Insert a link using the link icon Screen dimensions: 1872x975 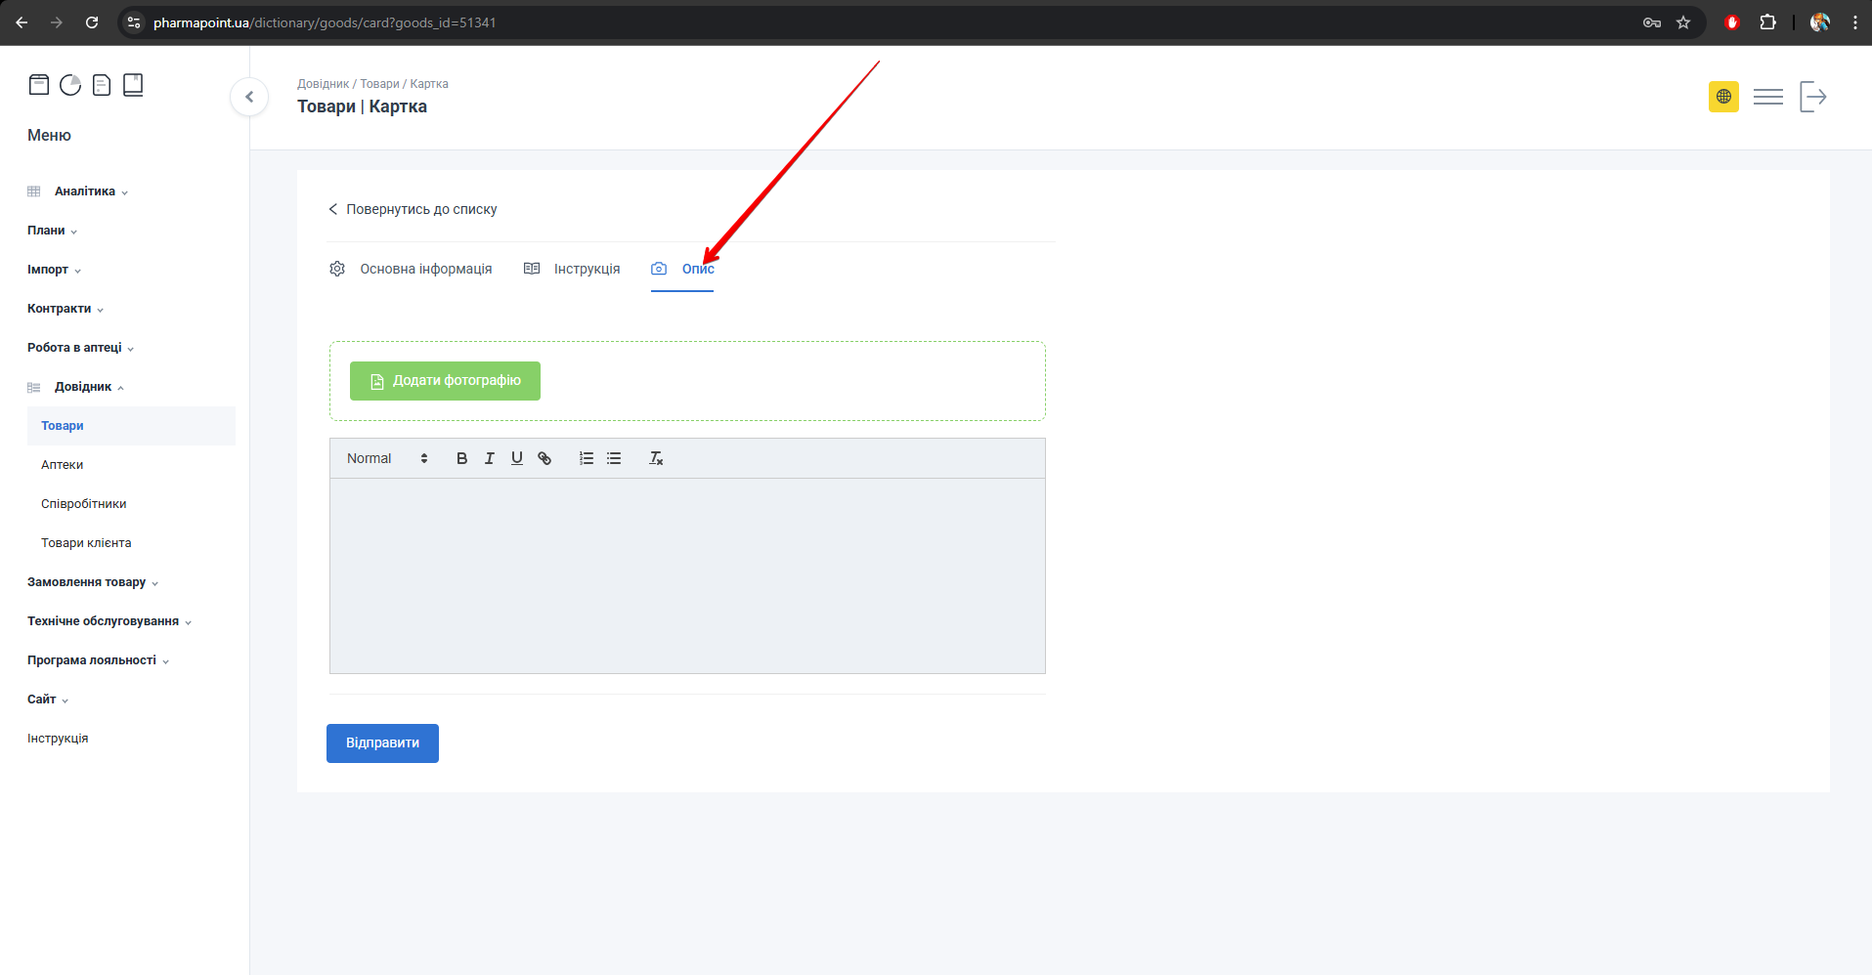tap(544, 458)
